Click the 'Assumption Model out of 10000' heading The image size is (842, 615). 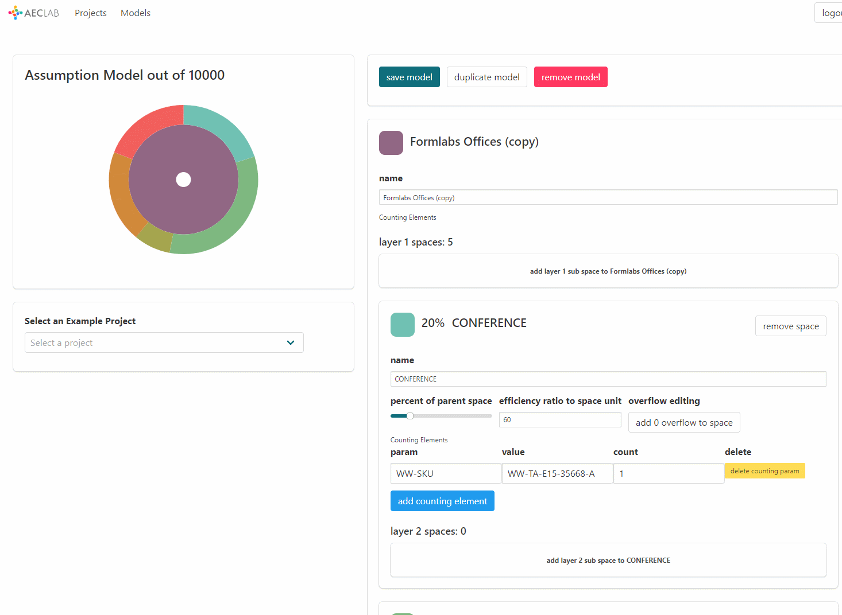125,75
